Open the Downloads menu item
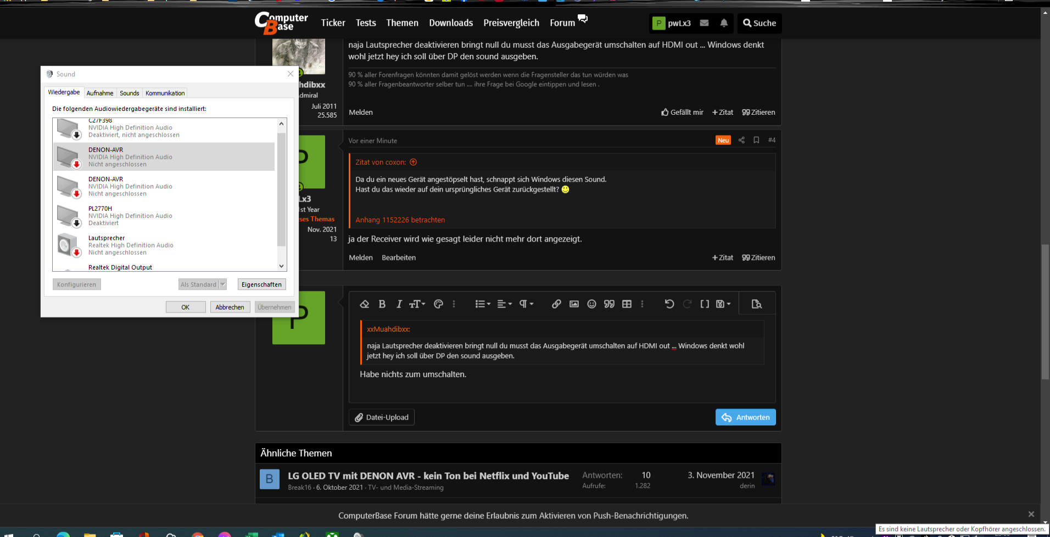Screen dimensions: 1050x537 451,23
